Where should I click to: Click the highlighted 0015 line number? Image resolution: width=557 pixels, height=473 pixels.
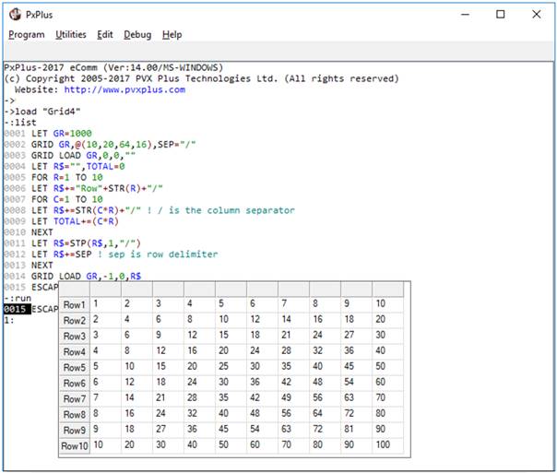16,310
